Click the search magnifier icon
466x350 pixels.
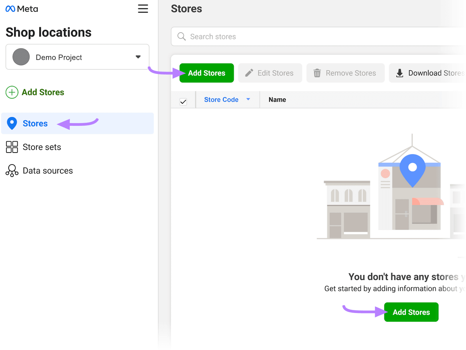coord(181,36)
